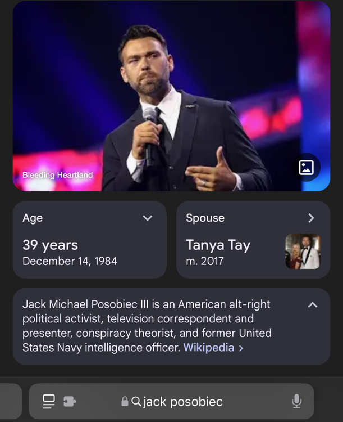Switch to the adjacent tab on the left edge

[x=10, y=401]
